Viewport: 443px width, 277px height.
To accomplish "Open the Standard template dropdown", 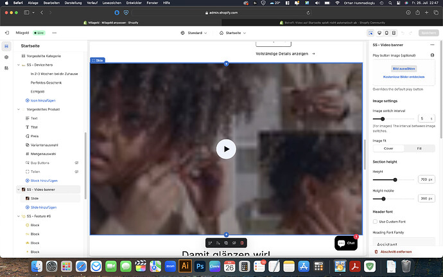I will [x=194, y=33].
